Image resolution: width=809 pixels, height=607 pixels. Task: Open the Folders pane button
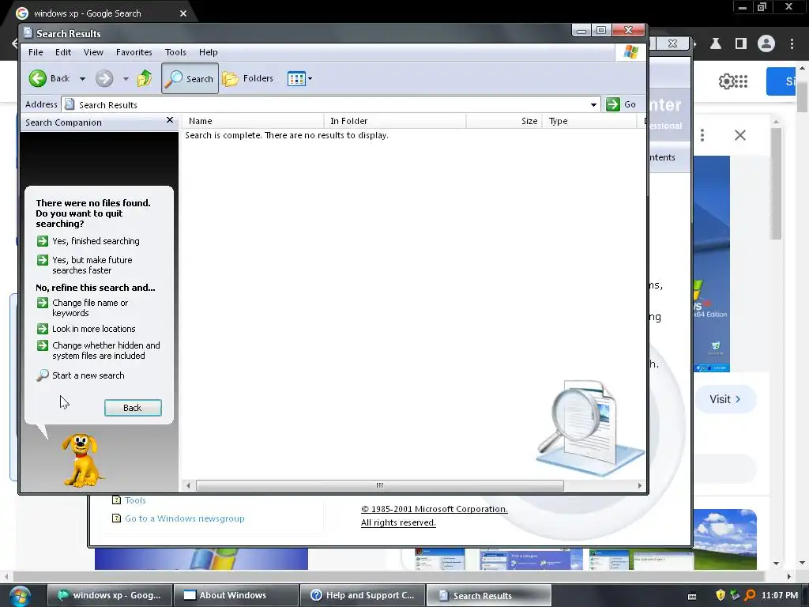[x=247, y=78]
